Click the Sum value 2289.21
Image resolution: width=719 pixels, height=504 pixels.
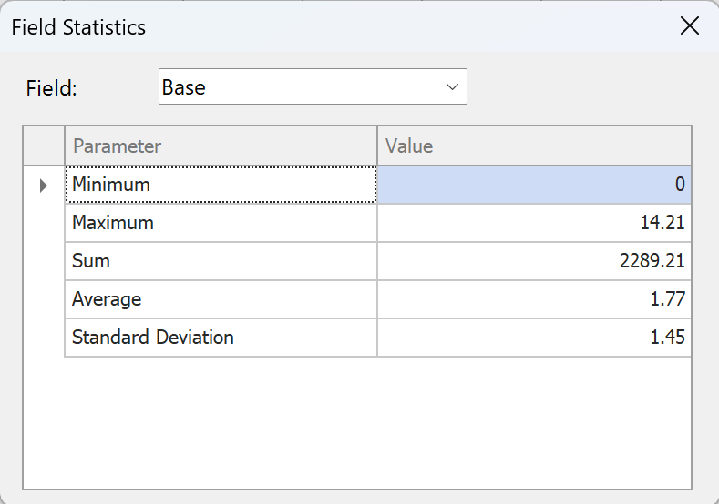point(534,261)
